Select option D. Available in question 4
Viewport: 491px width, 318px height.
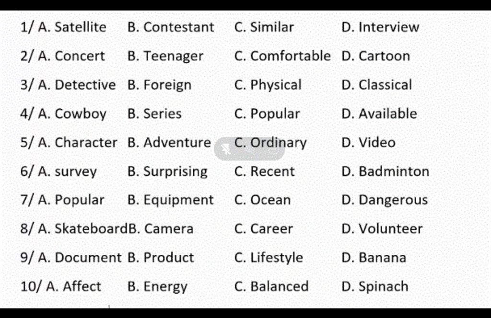point(379,114)
